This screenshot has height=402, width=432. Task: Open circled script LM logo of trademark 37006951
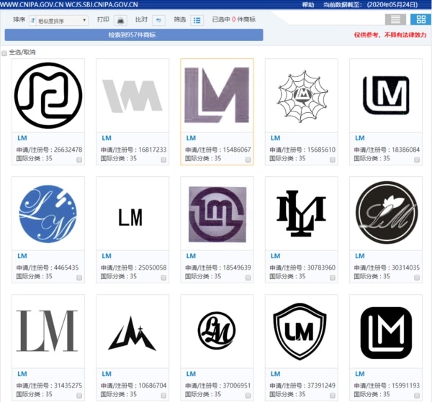[217, 331]
